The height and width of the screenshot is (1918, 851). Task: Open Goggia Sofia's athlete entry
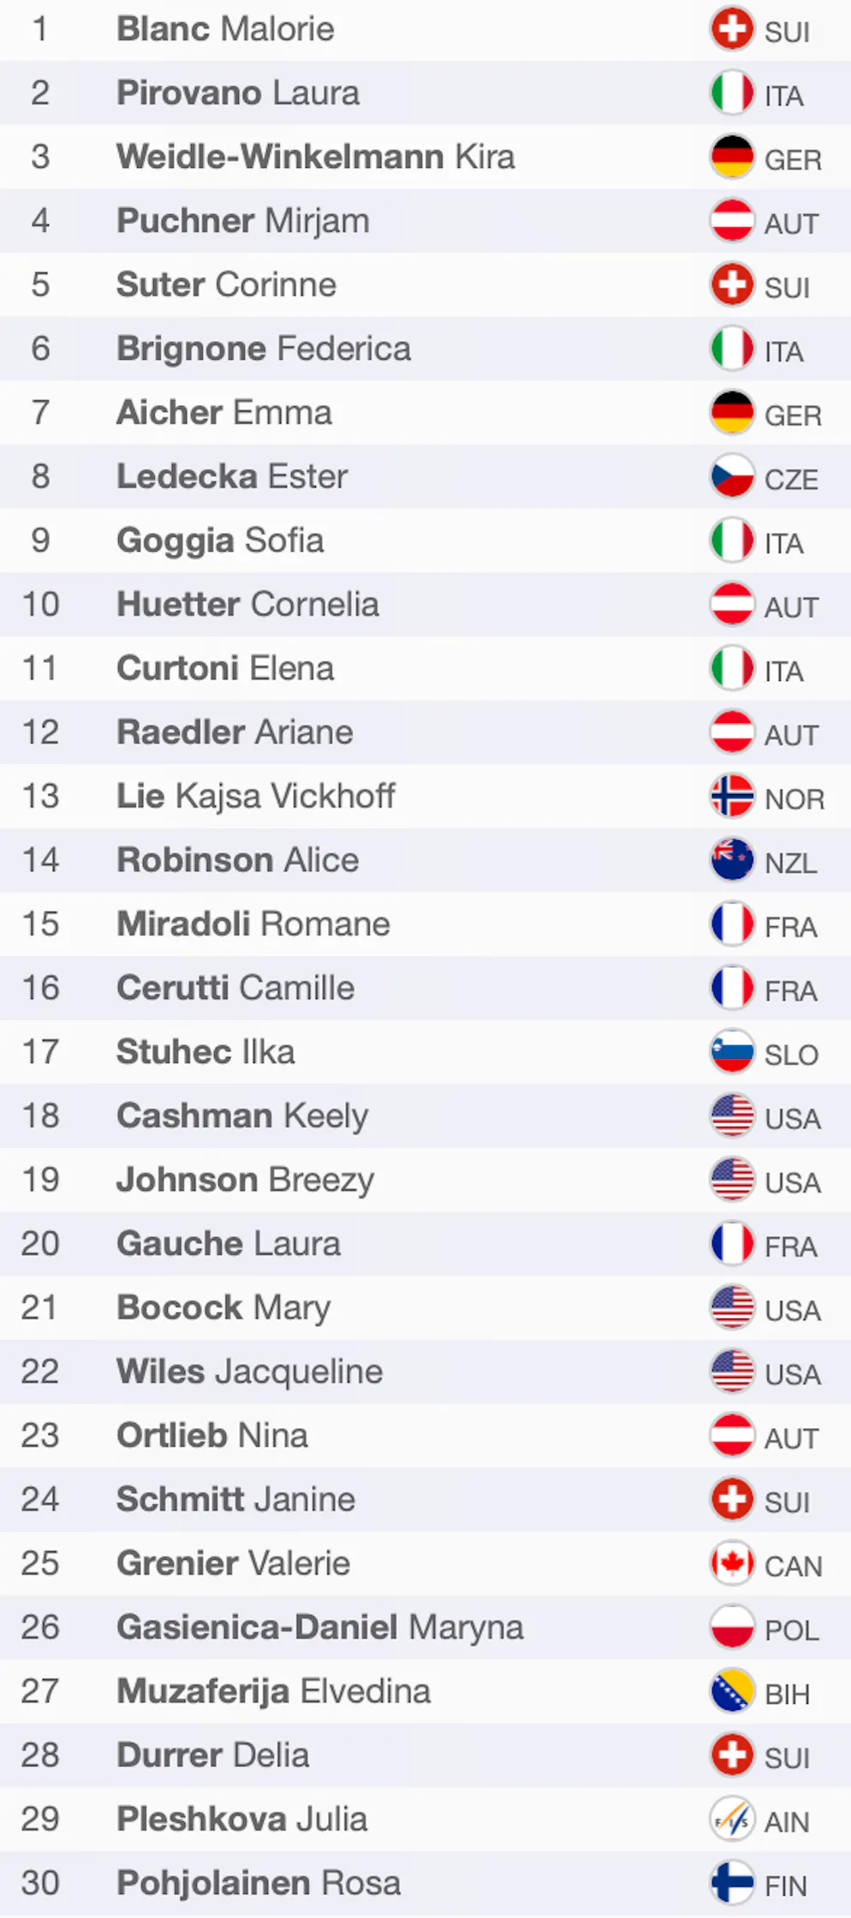[x=220, y=541]
